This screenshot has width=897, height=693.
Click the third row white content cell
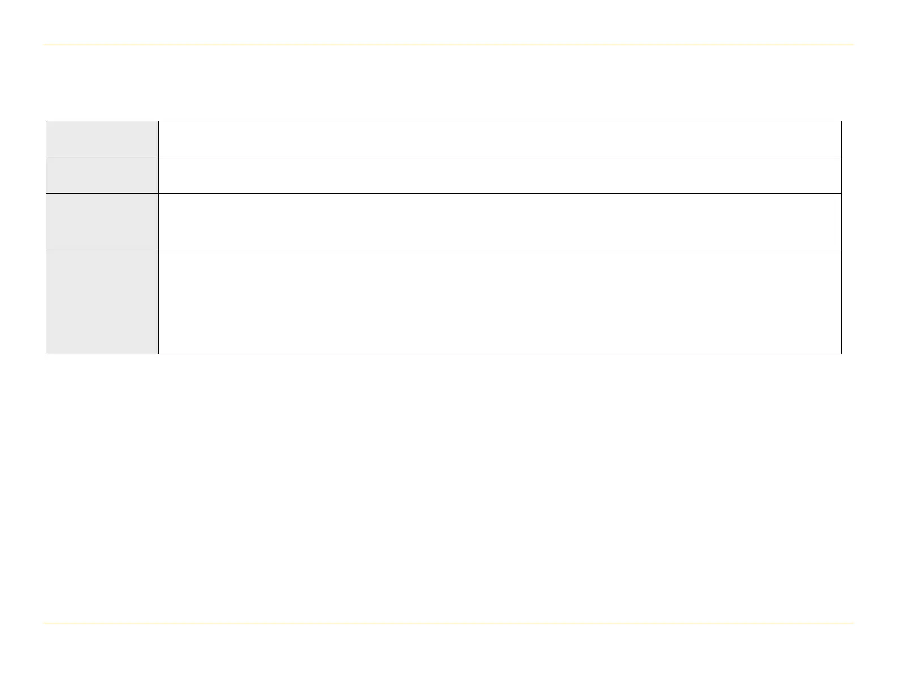tap(499, 222)
